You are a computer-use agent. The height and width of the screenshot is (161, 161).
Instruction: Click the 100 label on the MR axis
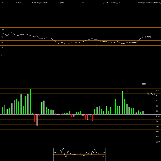(x=157, y=90)
